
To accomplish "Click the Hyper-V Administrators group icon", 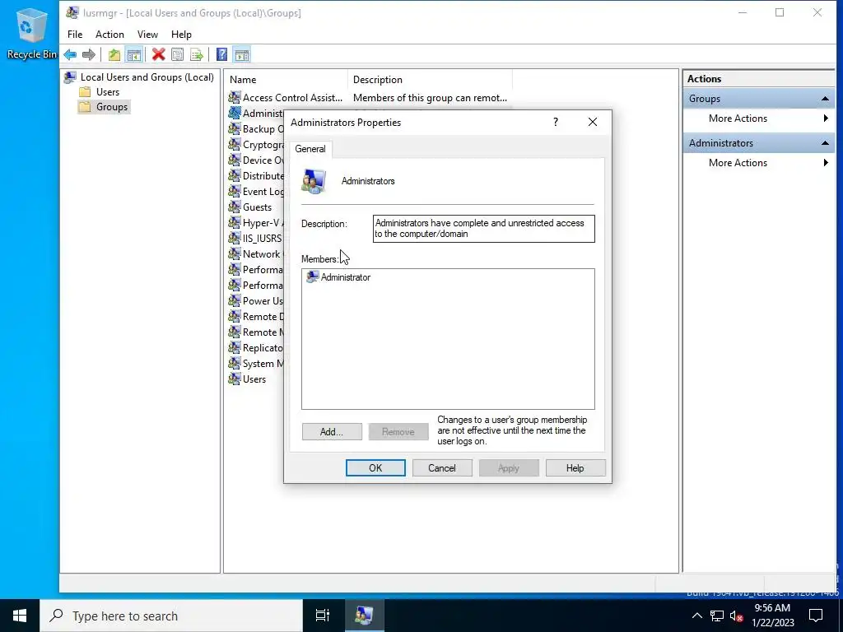I will click(x=235, y=222).
